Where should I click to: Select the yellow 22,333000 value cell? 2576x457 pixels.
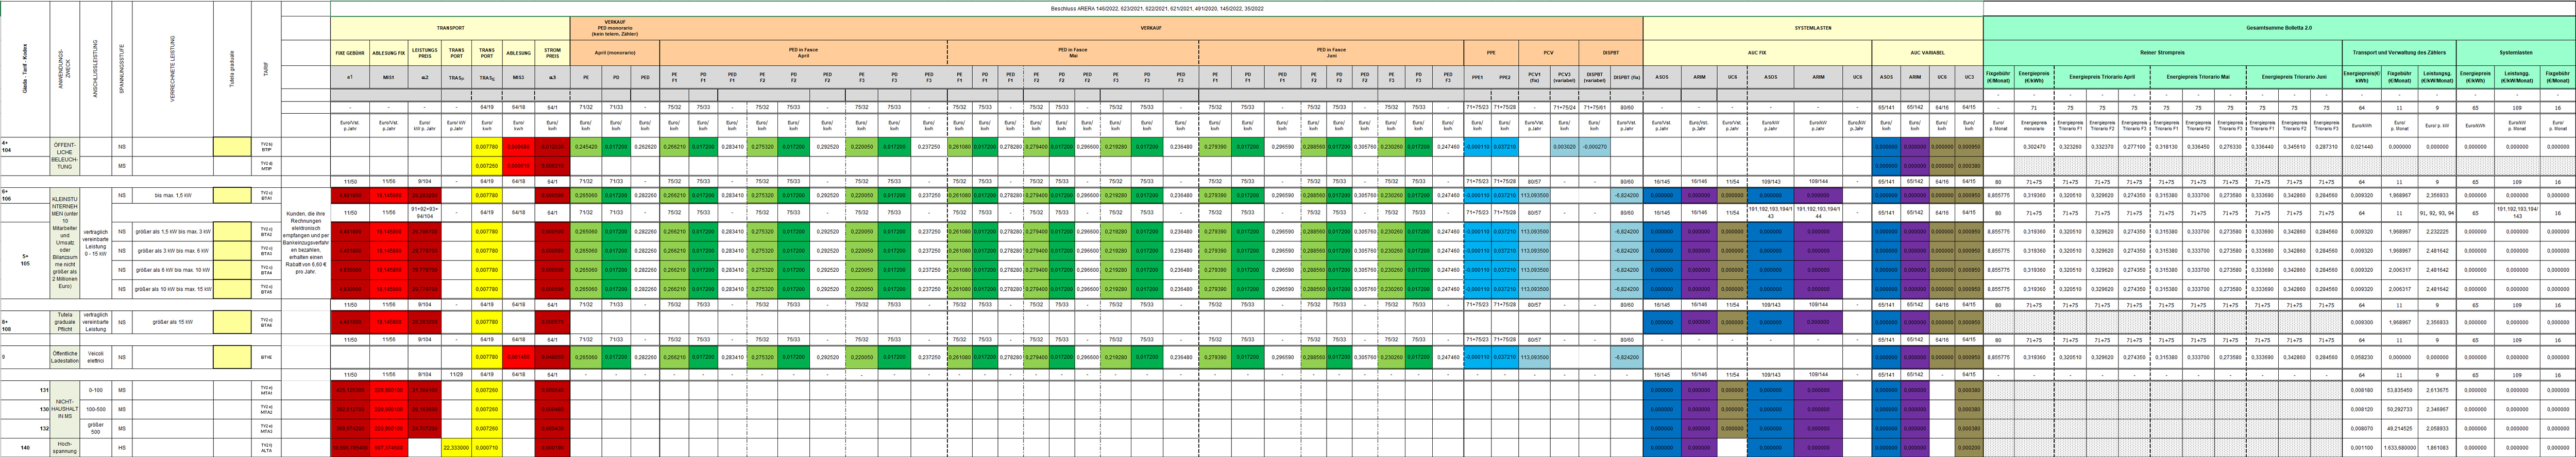[x=455, y=447]
